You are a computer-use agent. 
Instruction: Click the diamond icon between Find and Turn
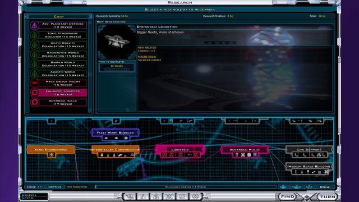tap(307, 197)
